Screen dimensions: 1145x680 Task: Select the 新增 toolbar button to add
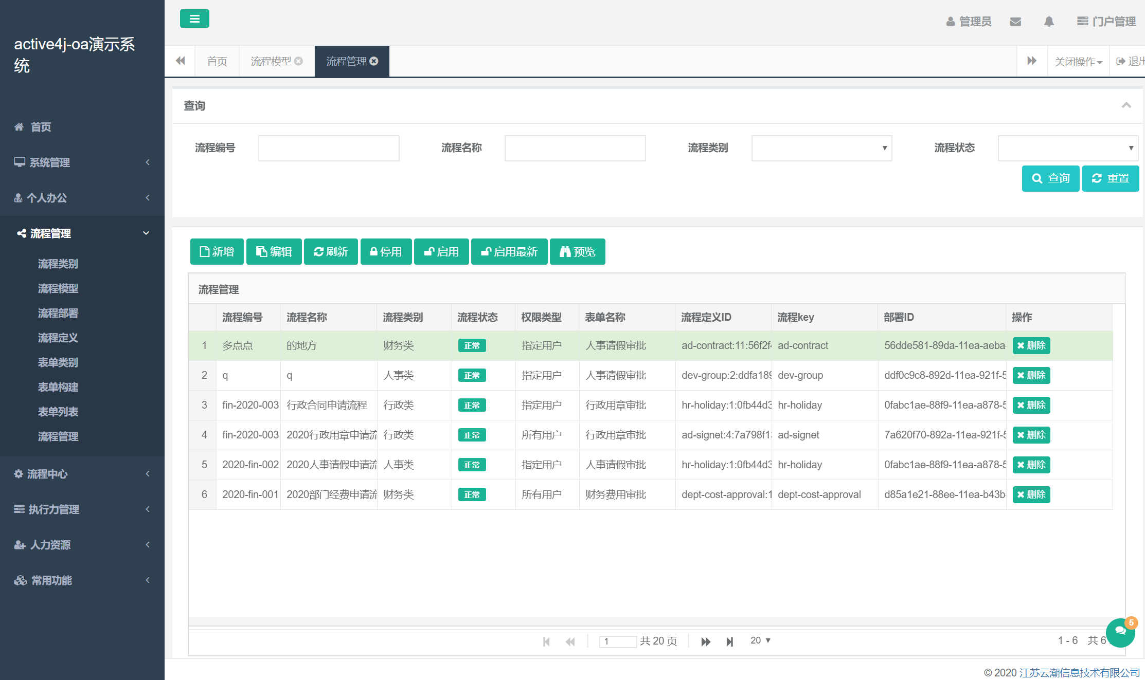coord(217,251)
